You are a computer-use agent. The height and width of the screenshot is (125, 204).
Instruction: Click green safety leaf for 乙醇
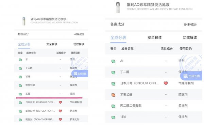20,94
